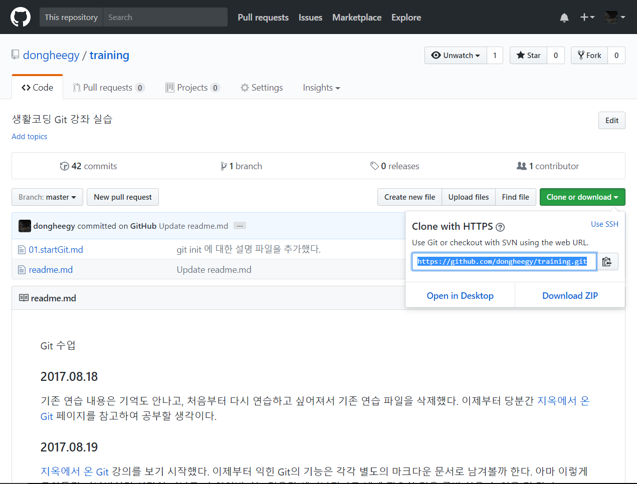This screenshot has width=637, height=484.
Task: Click 'This repository' search scope label
Action: click(x=71, y=17)
